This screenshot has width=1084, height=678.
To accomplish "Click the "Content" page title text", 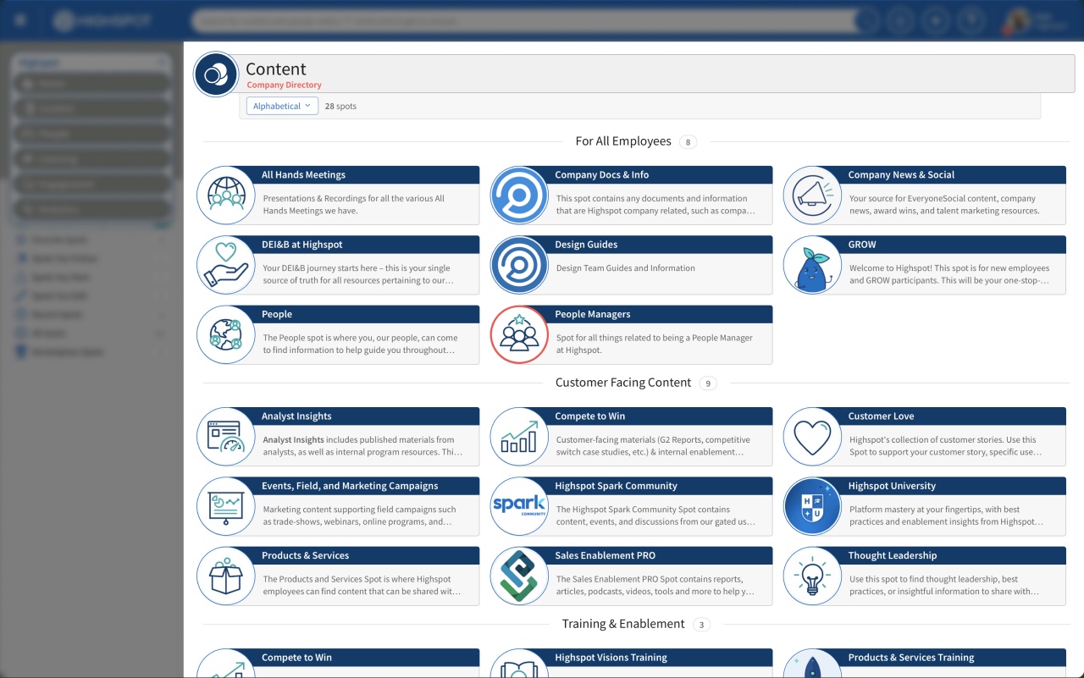I will pyautogui.click(x=276, y=69).
